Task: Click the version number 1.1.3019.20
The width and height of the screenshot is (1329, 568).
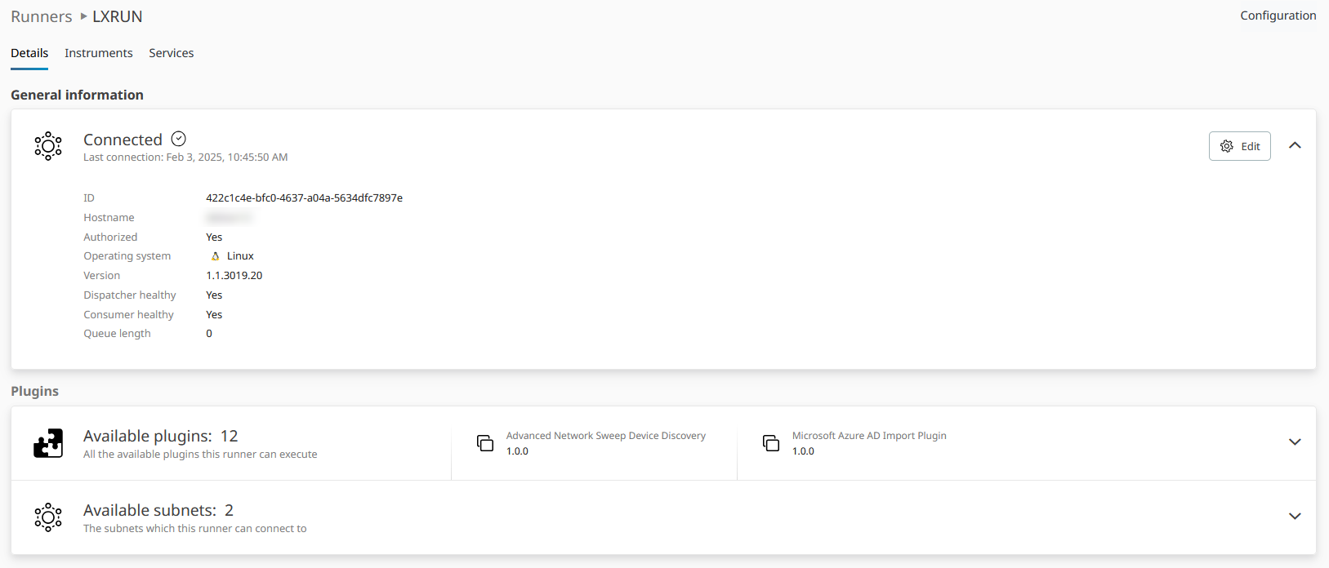Action: point(234,276)
